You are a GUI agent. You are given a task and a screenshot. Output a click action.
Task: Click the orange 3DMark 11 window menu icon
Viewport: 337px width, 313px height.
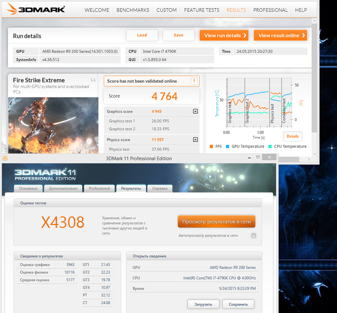(x=5, y=158)
